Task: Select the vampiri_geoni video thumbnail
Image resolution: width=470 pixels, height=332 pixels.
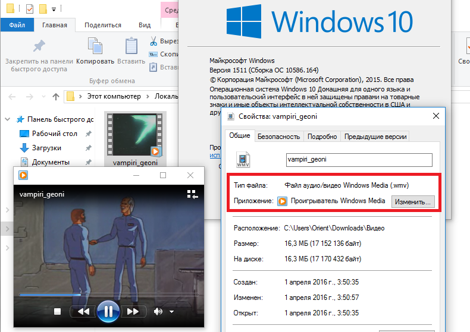Action: tap(135, 135)
